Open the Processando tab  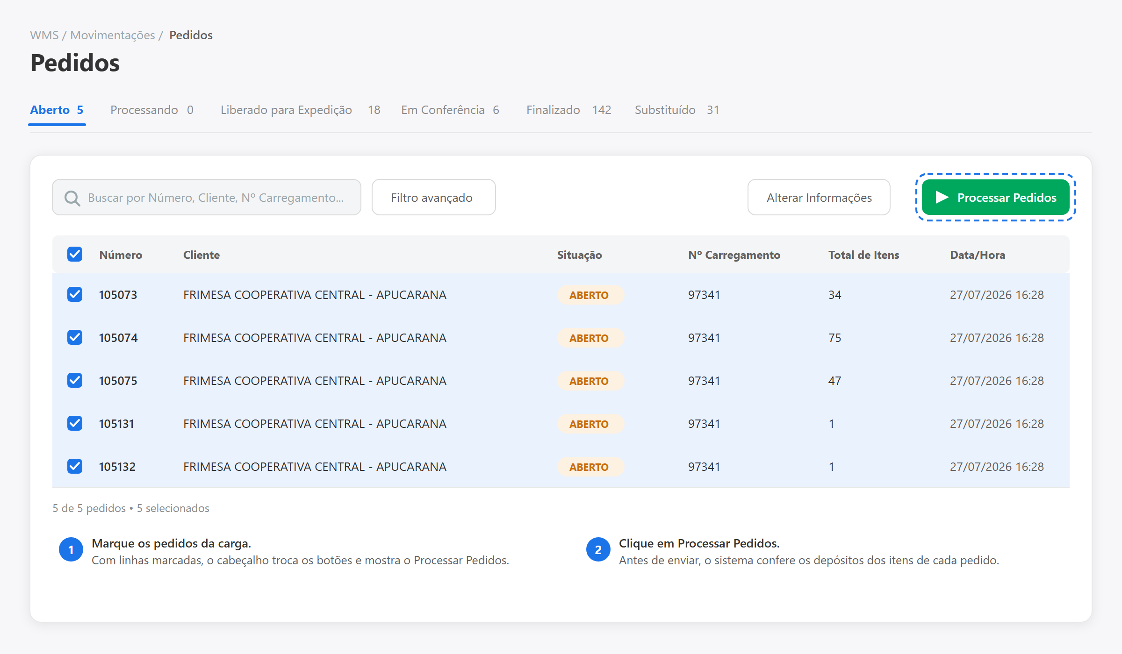[x=152, y=110]
